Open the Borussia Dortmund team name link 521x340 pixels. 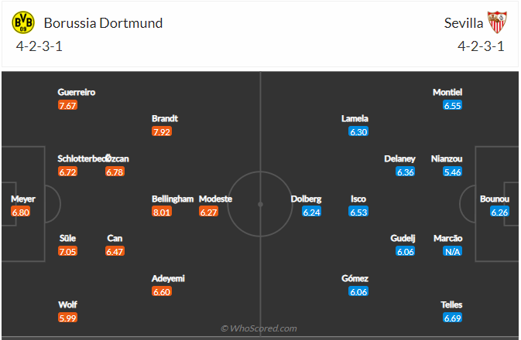(103, 22)
